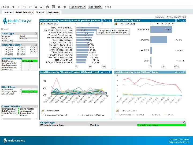Select discharge quarter 10/1/2010
The height and width of the screenshot is (145, 193).
click(21, 54)
